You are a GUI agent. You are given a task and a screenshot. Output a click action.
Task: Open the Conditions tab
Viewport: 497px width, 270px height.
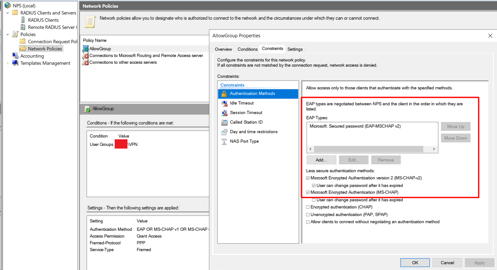pyautogui.click(x=248, y=49)
